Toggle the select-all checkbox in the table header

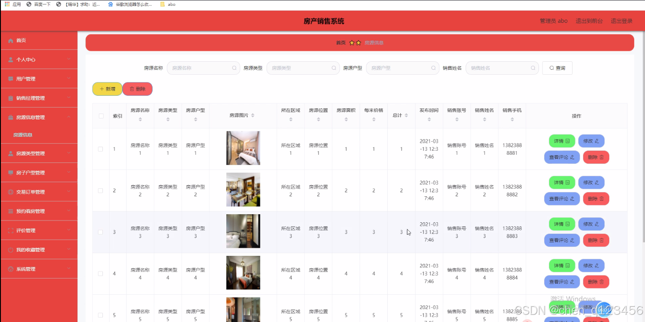pyautogui.click(x=100, y=115)
